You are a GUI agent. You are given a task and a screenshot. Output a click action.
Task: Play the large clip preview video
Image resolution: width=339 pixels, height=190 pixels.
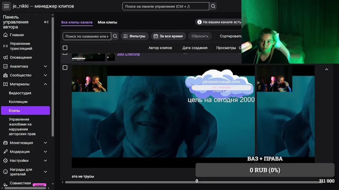click(163, 117)
